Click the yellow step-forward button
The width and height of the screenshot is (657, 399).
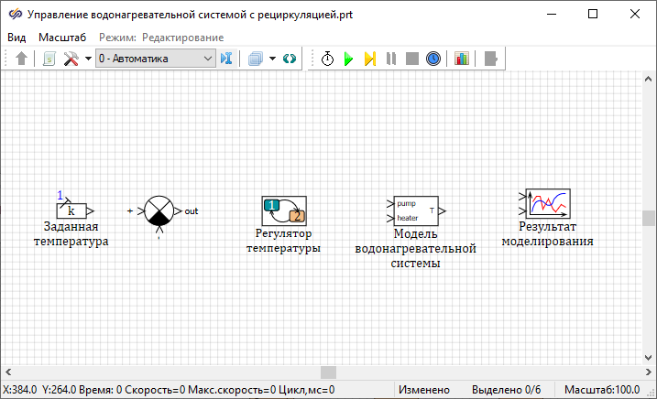pos(369,59)
